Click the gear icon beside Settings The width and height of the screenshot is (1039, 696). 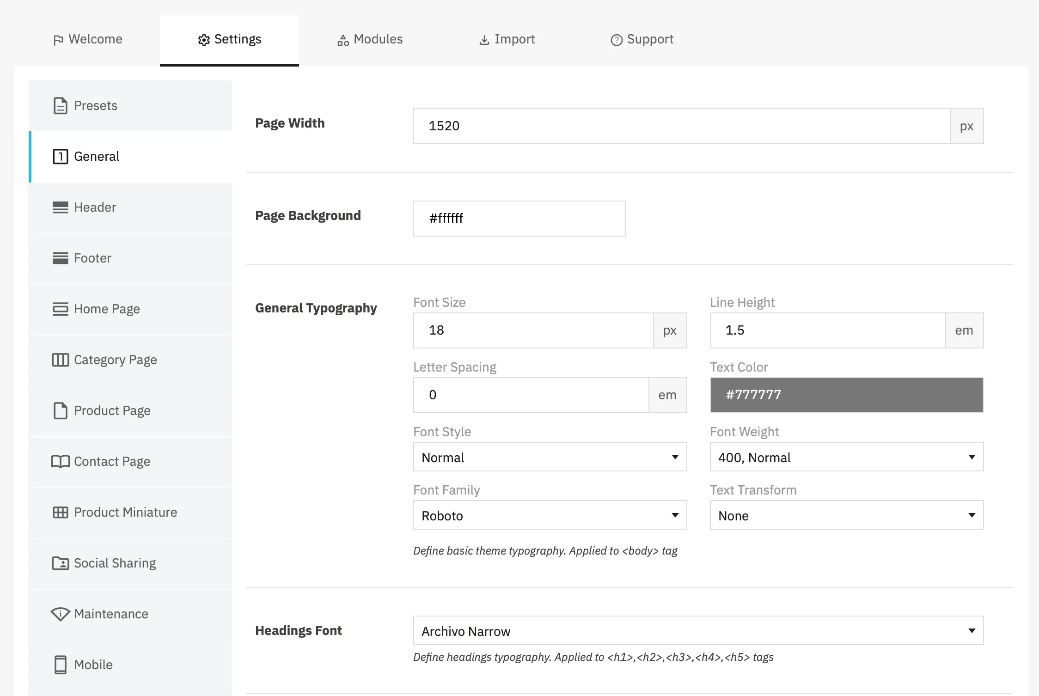(x=204, y=40)
